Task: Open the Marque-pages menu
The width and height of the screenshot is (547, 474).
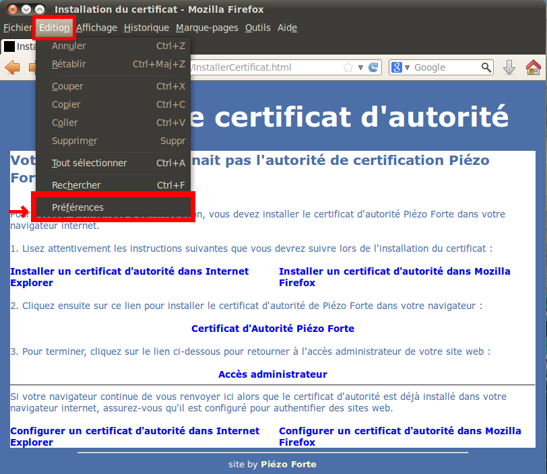Action: coord(207,28)
